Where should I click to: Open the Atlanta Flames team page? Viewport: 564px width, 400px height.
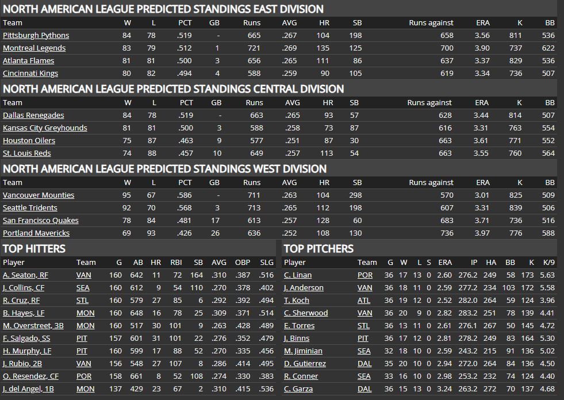pyautogui.click(x=28, y=61)
